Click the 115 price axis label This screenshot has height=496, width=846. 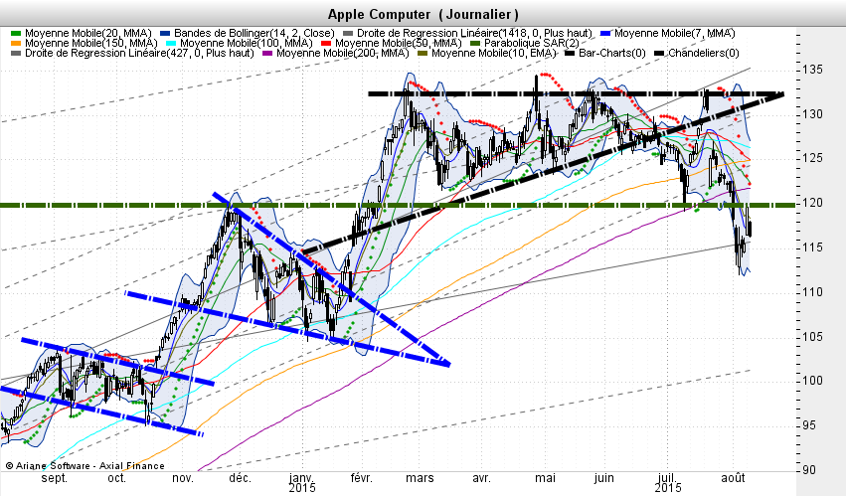[812, 248]
